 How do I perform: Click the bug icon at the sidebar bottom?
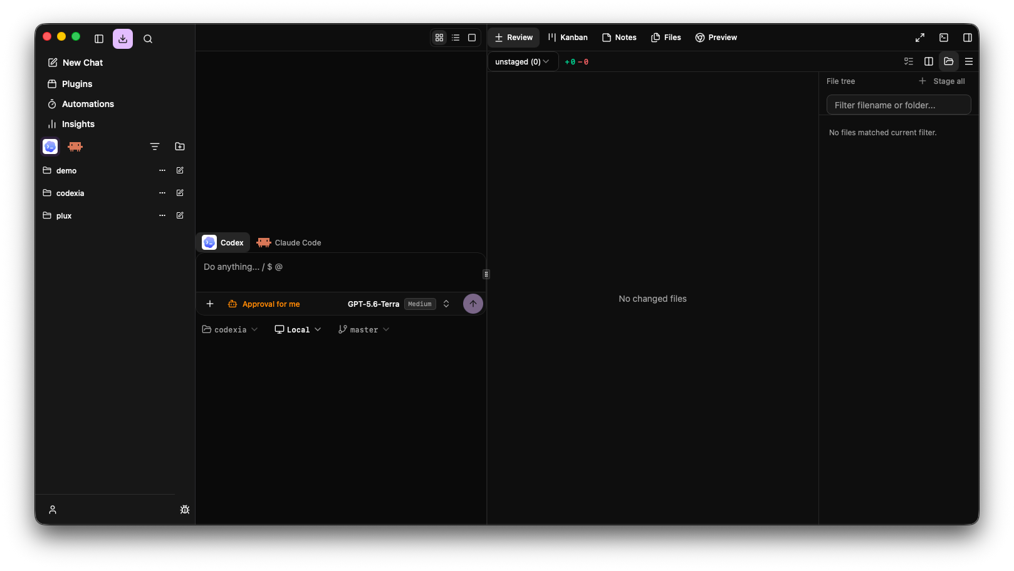[x=185, y=510]
